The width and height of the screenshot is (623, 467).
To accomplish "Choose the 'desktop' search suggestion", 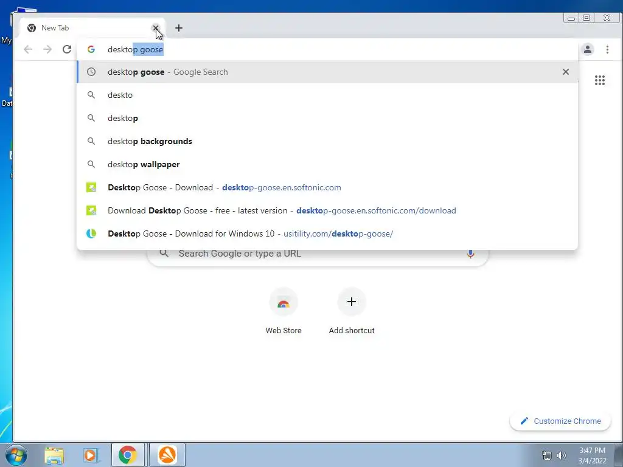I will point(327,118).
